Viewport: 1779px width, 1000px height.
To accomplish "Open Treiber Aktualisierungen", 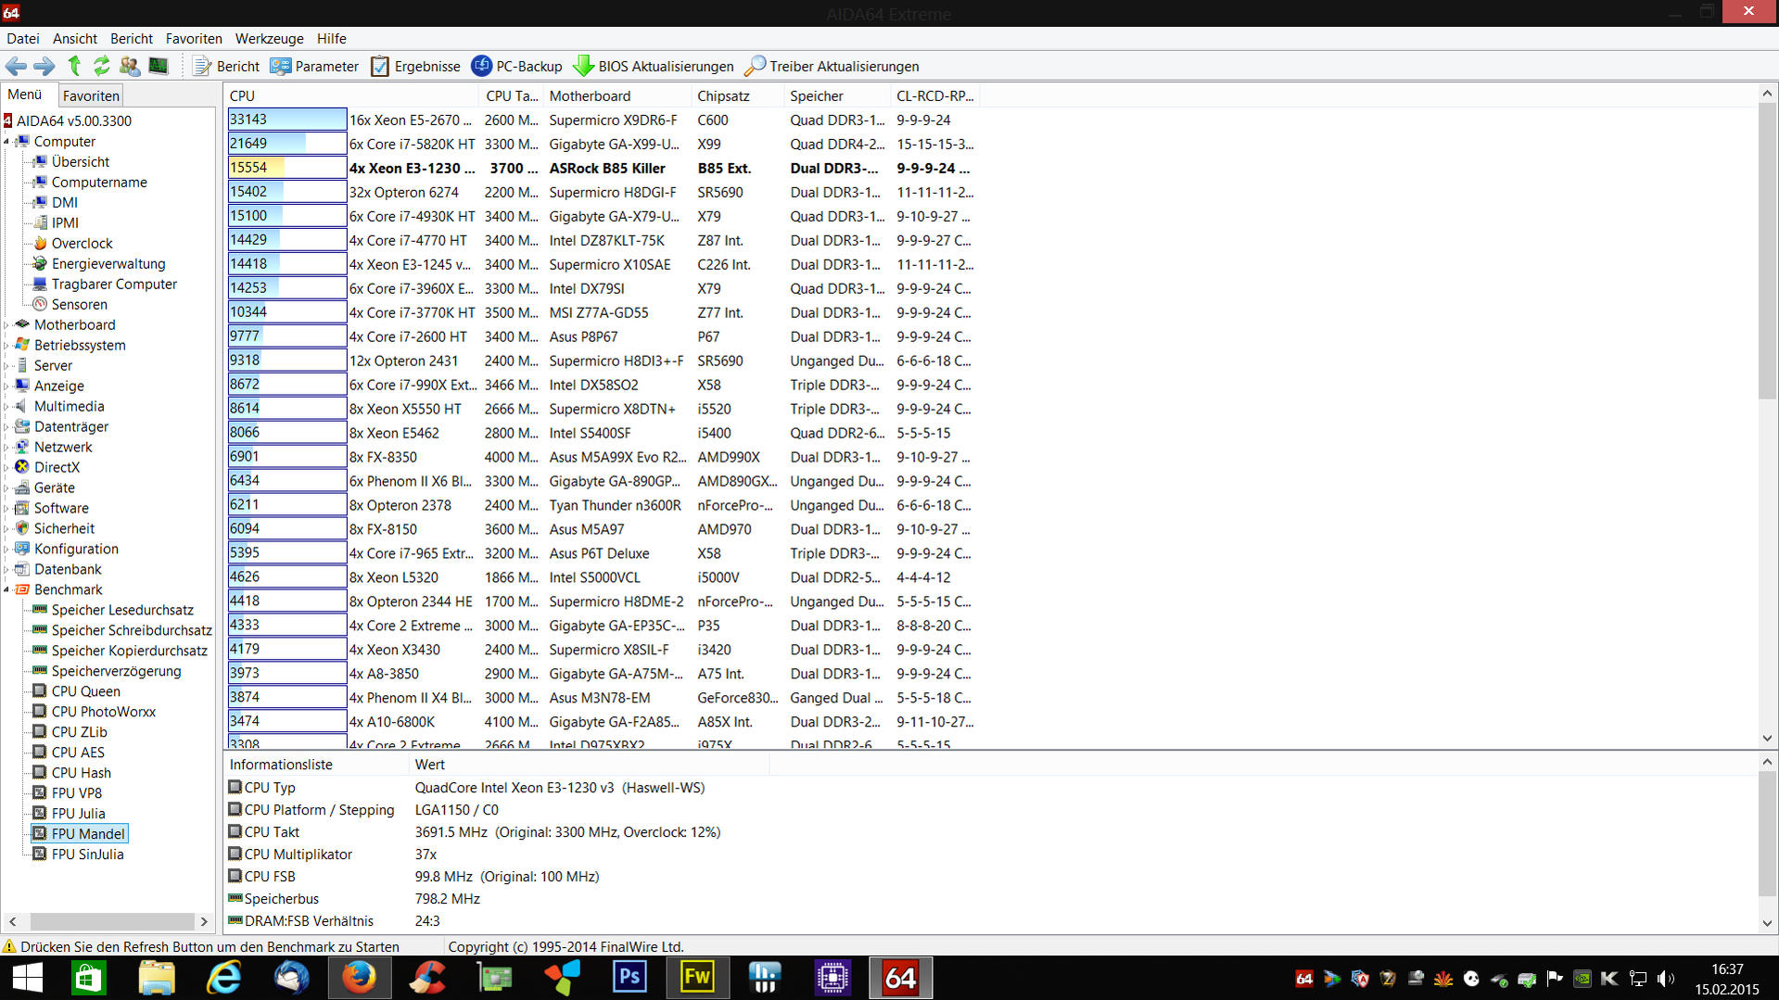I will (832, 66).
